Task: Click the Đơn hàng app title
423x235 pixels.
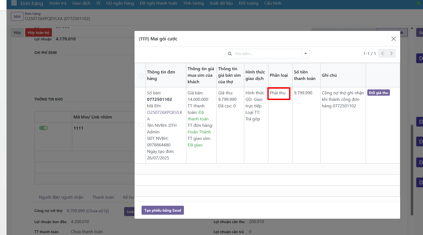Action: pyautogui.click(x=32, y=3)
